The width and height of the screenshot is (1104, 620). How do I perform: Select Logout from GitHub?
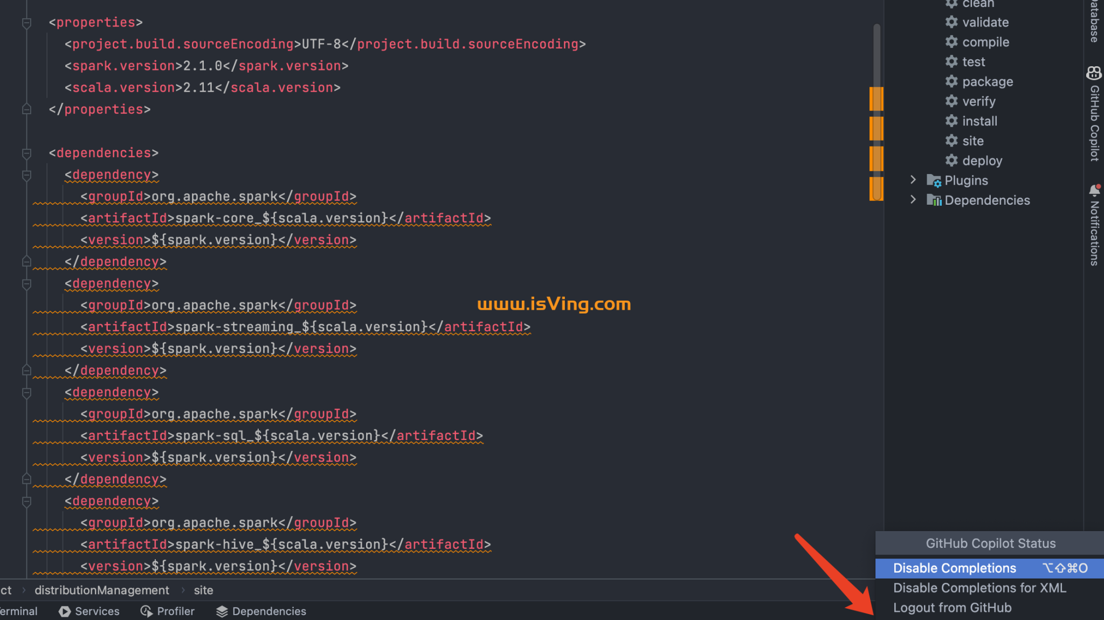(953, 607)
